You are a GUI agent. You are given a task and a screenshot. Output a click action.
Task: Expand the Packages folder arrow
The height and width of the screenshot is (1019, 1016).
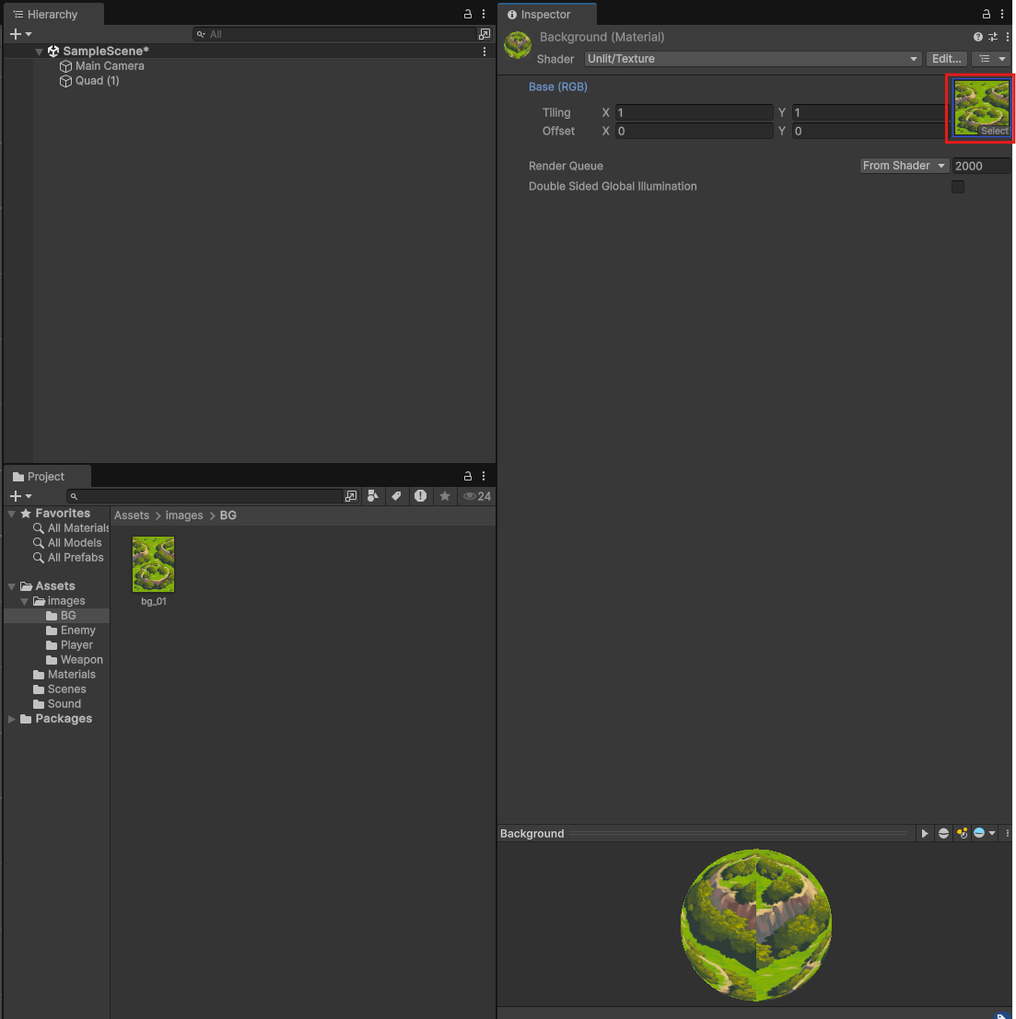pos(12,719)
